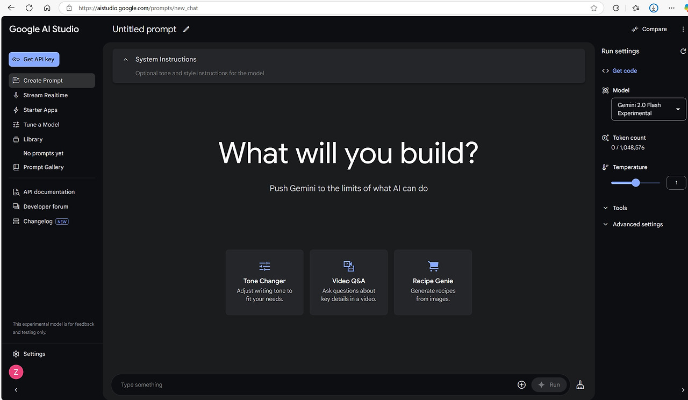Click the Google AI Studio logo

[44, 29]
